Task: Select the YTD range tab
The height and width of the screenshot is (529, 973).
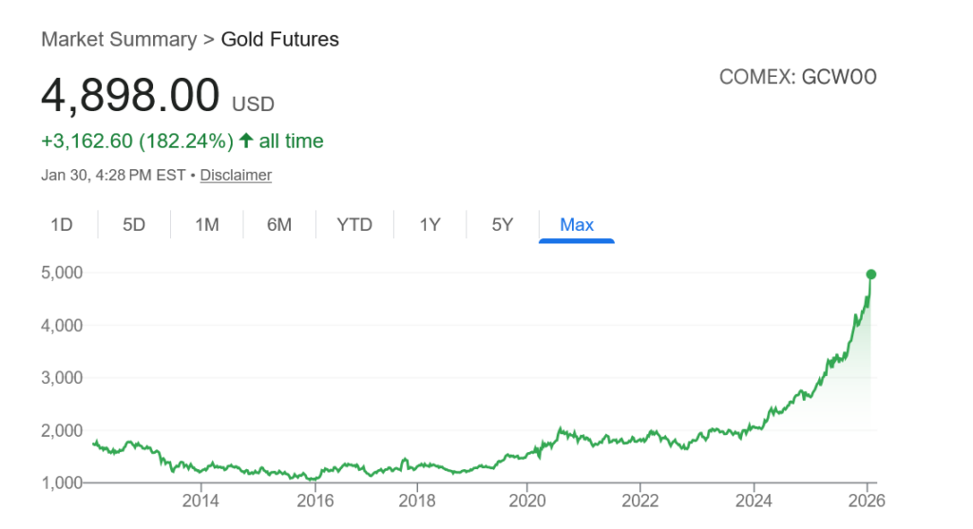Action: click(x=354, y=225)
